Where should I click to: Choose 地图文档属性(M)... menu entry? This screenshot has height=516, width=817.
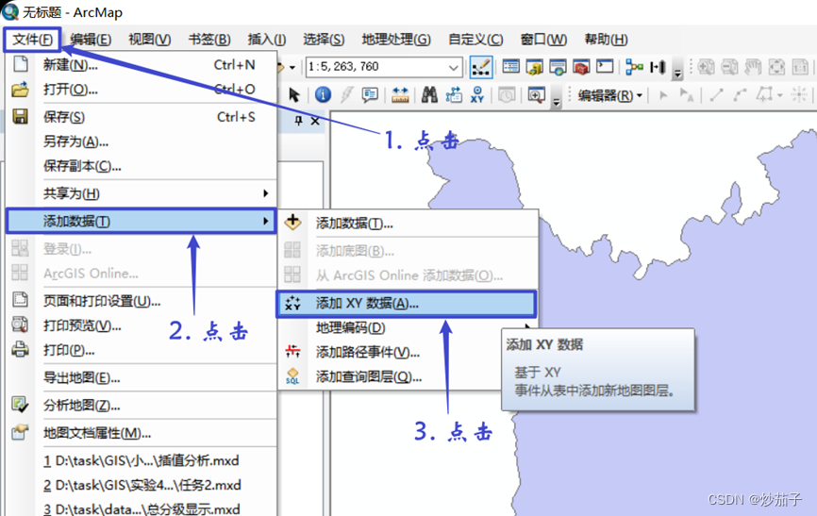(142, 433)
